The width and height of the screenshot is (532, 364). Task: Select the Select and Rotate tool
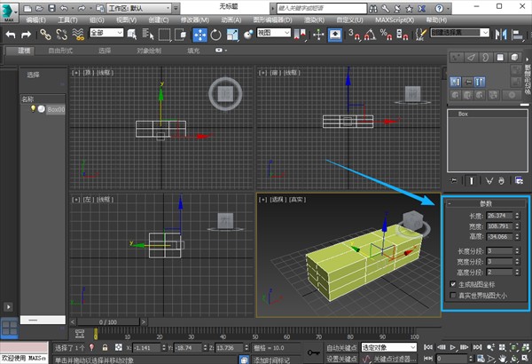pos(215,35)
